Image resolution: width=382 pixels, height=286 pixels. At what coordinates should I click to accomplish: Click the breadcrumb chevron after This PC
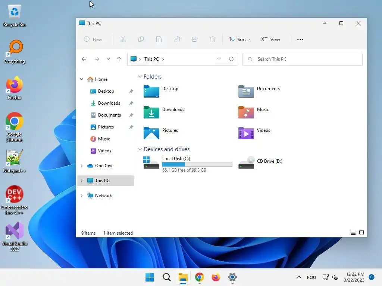coord(163,59)
